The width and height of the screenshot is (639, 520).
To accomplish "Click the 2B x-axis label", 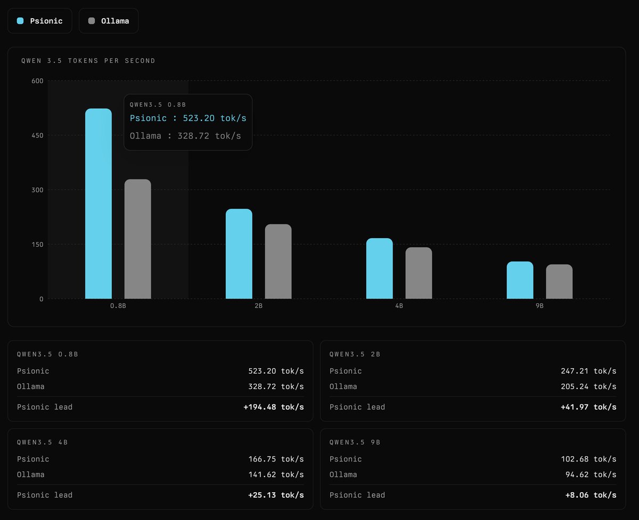I will tap(259, 307).
